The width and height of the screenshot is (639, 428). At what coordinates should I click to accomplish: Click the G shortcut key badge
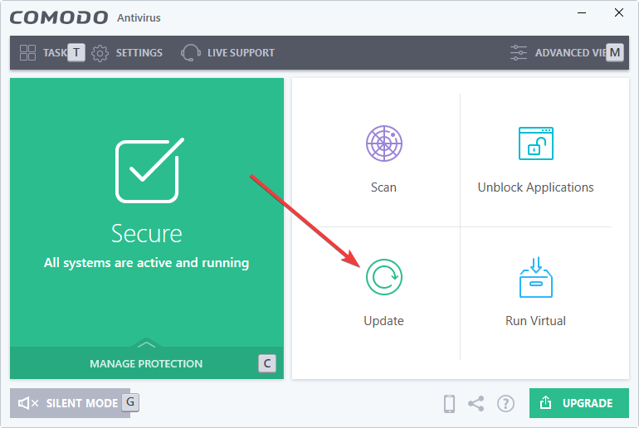pyautogui.click(x=130, y=402)
